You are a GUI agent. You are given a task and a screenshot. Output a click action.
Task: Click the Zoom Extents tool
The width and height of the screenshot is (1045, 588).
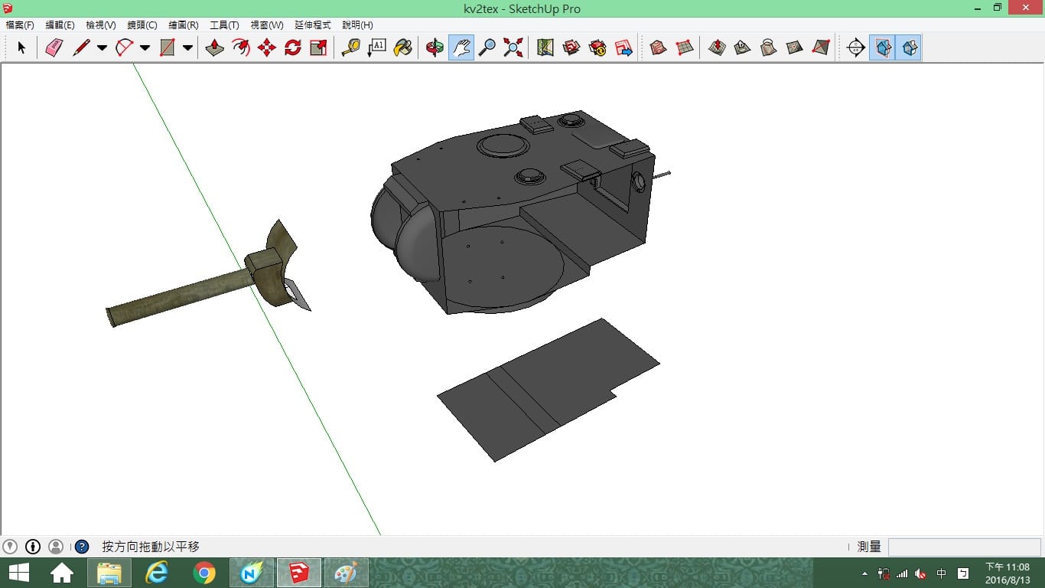(513, 47)
